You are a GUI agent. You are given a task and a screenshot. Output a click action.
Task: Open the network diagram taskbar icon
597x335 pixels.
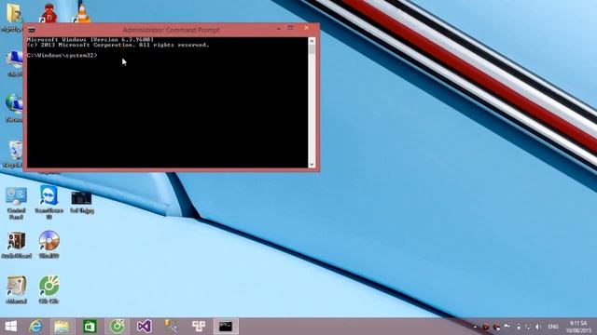pos(199,327)
